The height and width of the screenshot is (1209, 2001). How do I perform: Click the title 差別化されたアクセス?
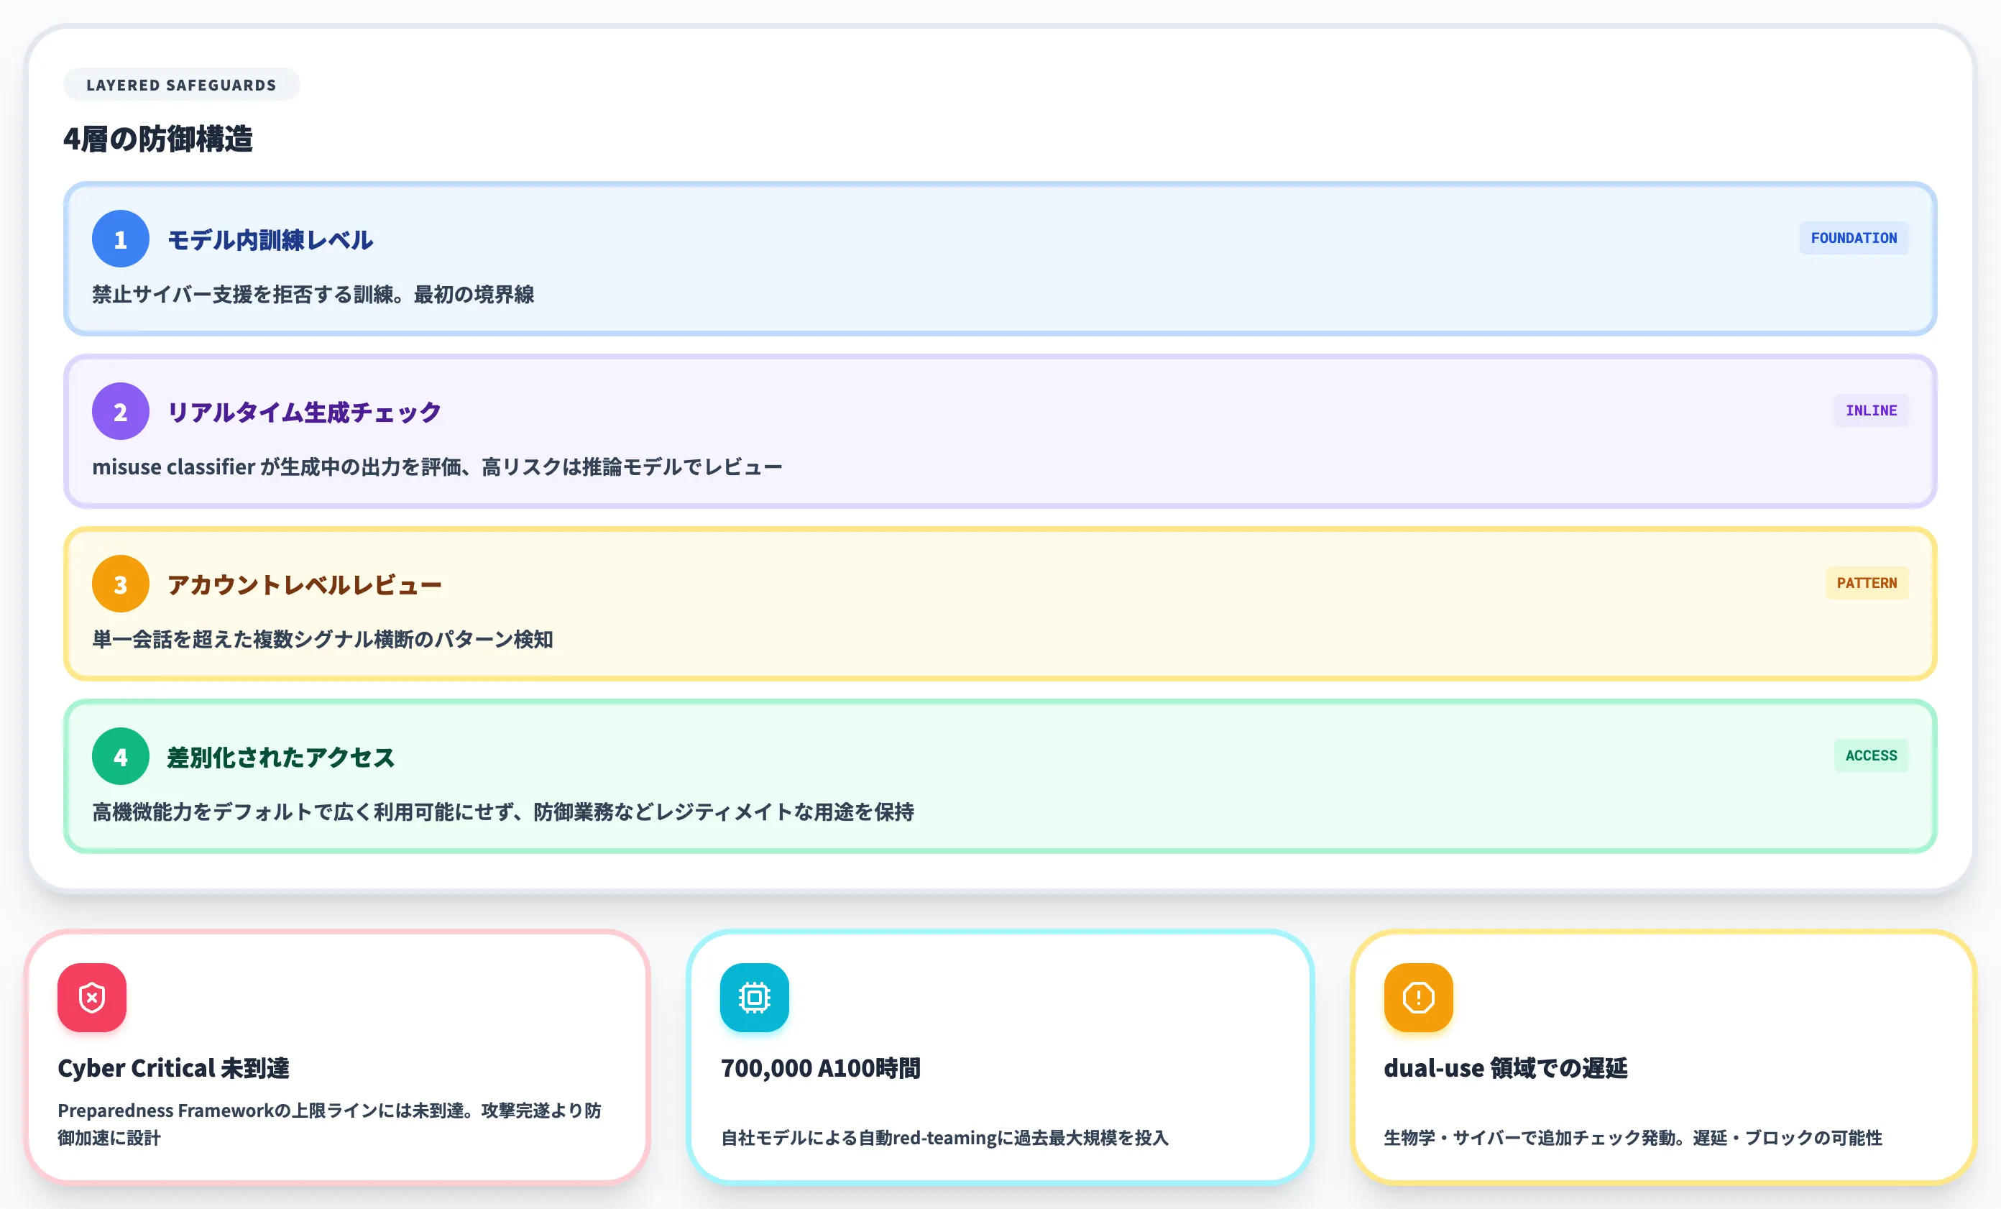pyautogui.click(x=280, y=758)
